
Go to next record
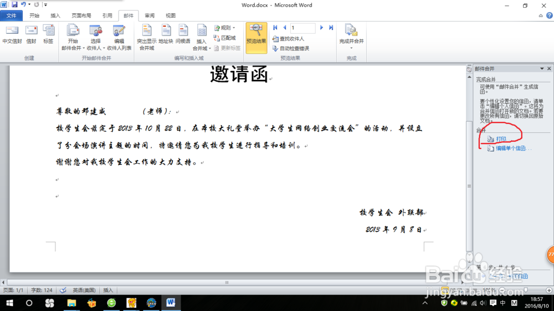321,28
